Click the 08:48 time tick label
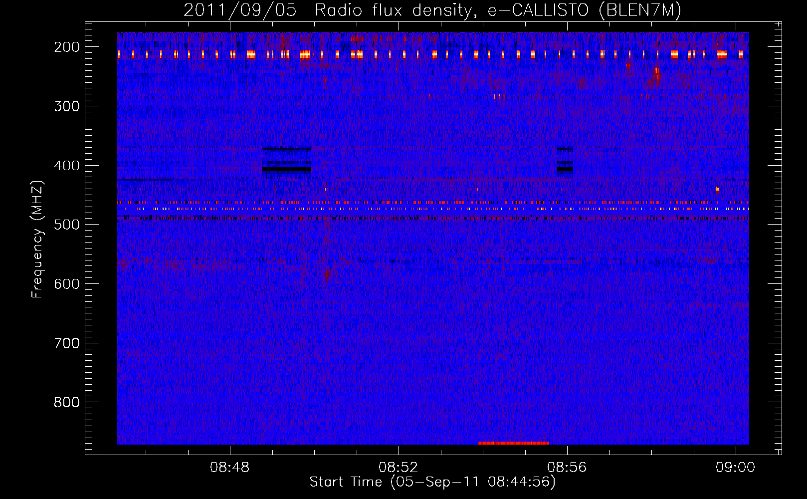The width and height of the screenshot is (807, 499). [x=230, y=468]
